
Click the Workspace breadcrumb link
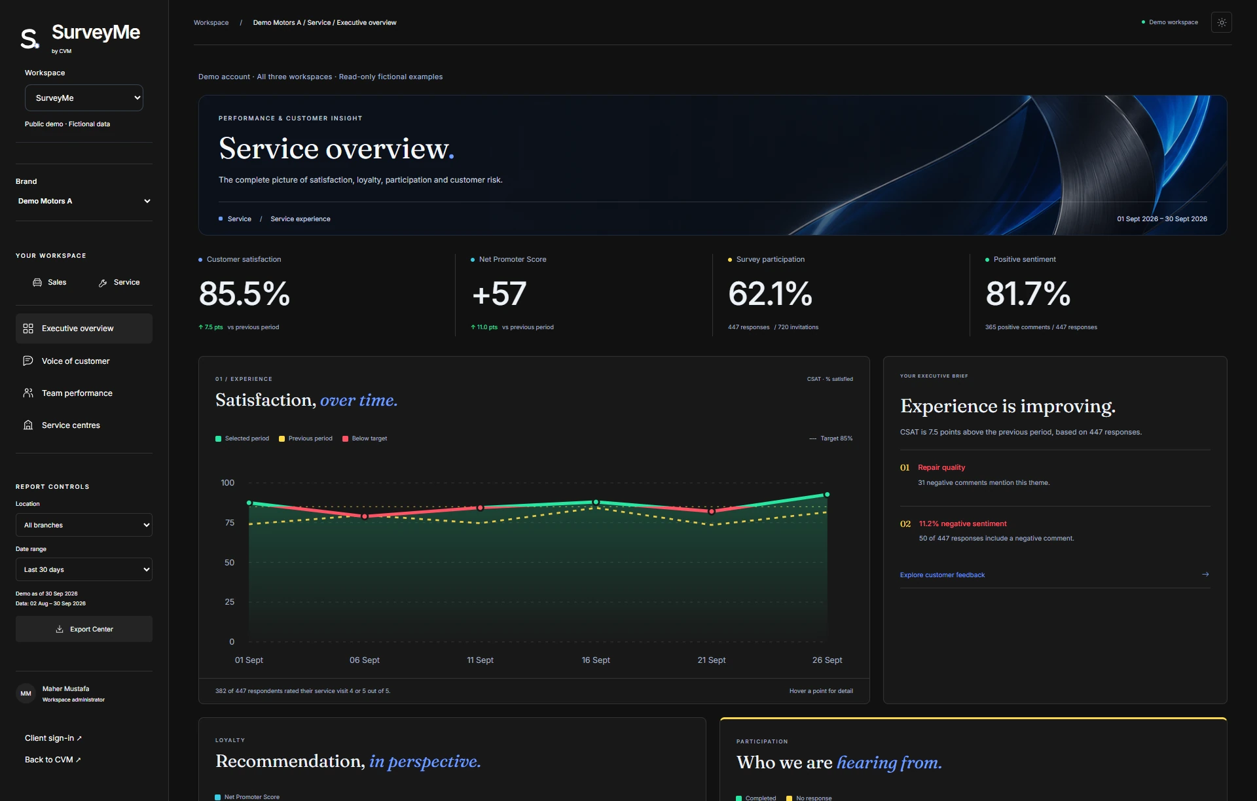point(211,22)
